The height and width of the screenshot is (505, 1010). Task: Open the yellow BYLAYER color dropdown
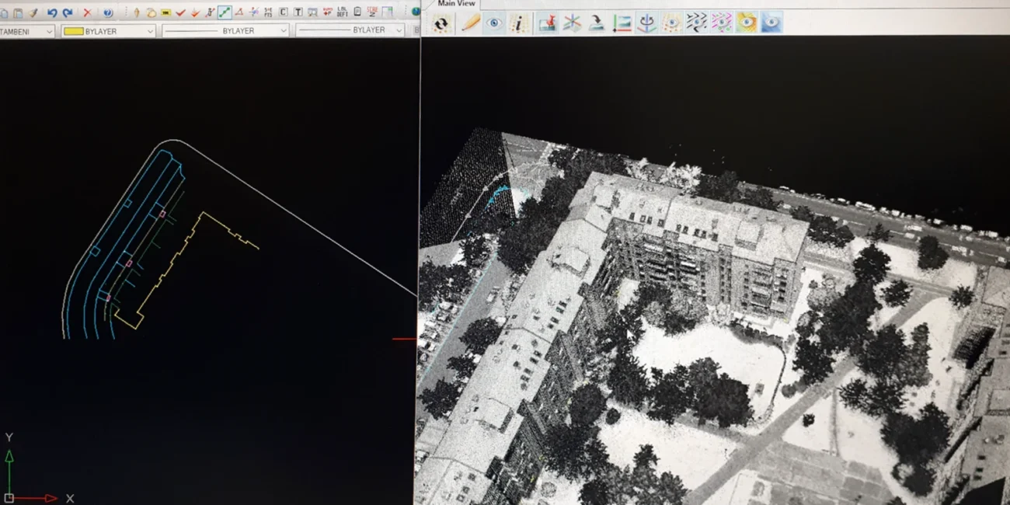[149, 31]
